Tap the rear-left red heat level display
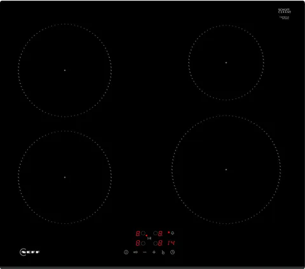This screenshot has height=269, width=305. click(x=138, y=233)
